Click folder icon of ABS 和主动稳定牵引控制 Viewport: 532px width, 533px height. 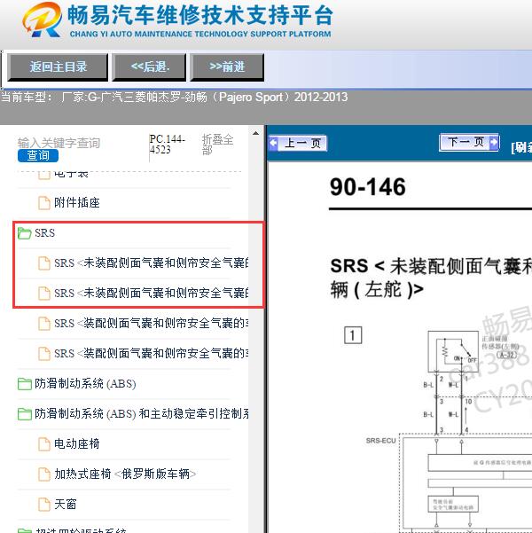pos(25,414)
